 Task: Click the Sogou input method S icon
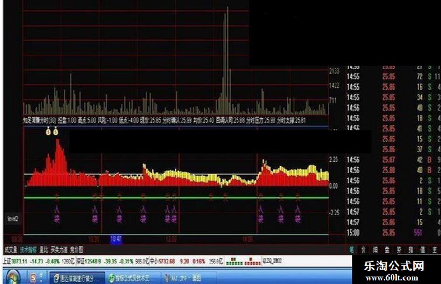(33, 278)
